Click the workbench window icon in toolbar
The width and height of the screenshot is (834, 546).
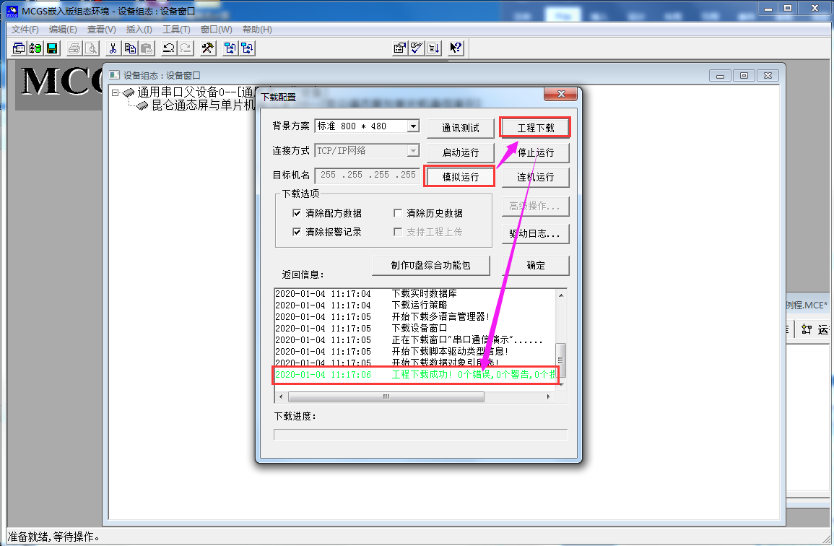[19, 48]
